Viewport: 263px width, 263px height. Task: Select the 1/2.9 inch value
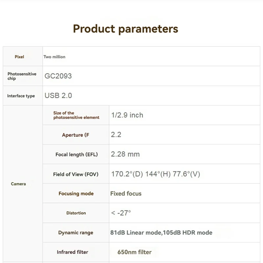coord(127,115)
